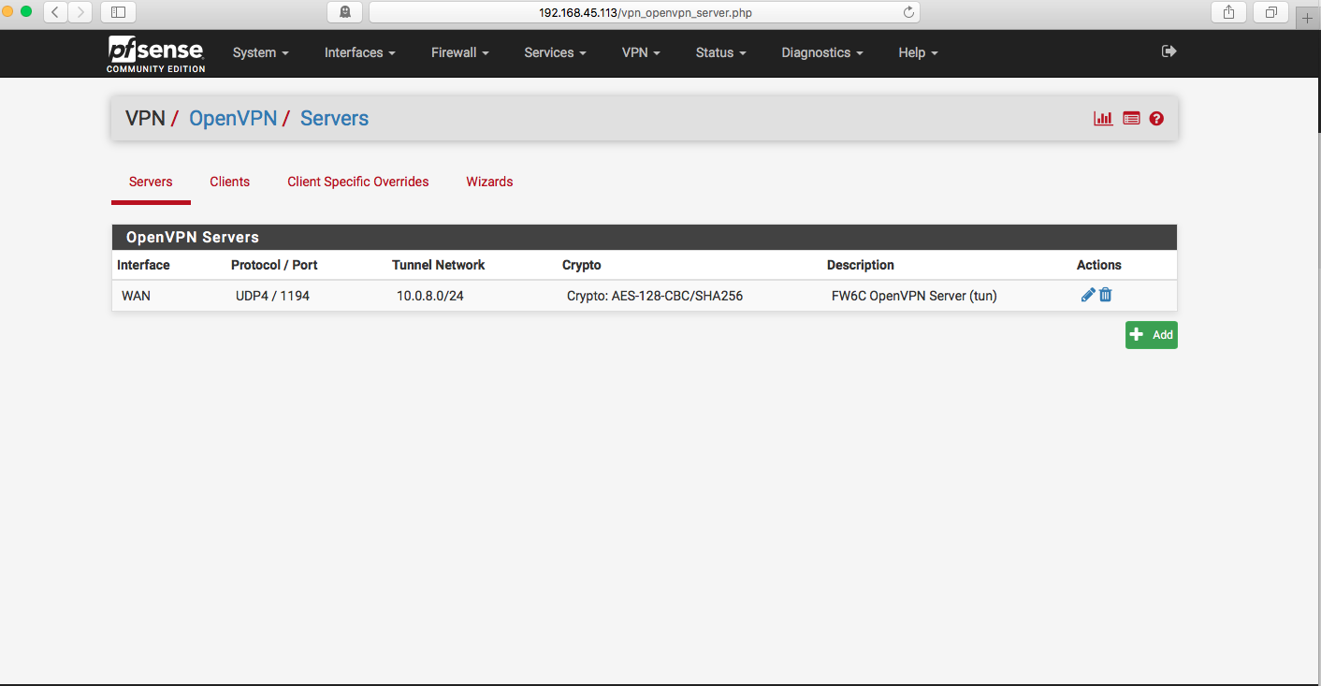1321x686 pixels.
Task: Reload the page in Safari
Action: (908, 12)
